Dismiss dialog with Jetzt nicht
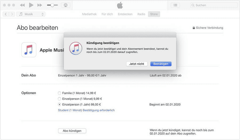240x140 pixels. (x=137, y=64)
